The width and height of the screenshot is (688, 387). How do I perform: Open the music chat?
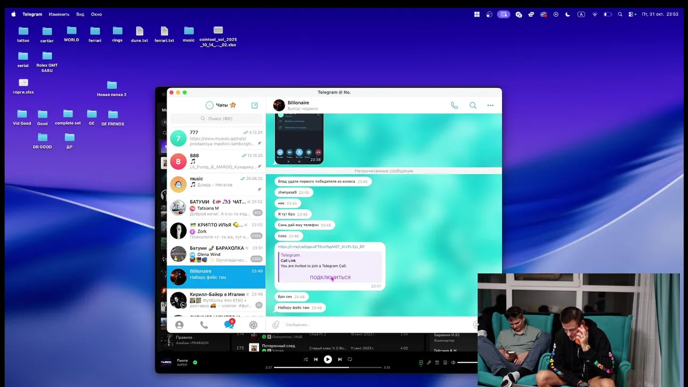coord(216,184)
